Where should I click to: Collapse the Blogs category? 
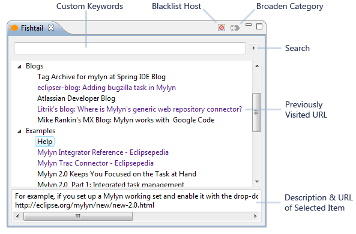click(x=20, y=67)
